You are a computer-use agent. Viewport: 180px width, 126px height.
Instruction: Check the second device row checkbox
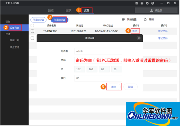tap(32, 38)
